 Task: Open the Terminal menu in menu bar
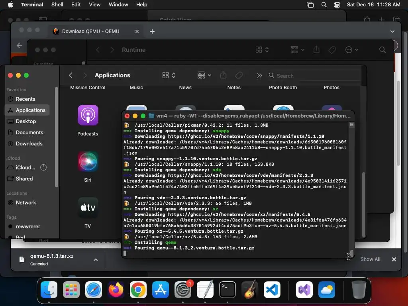point(32,5)
